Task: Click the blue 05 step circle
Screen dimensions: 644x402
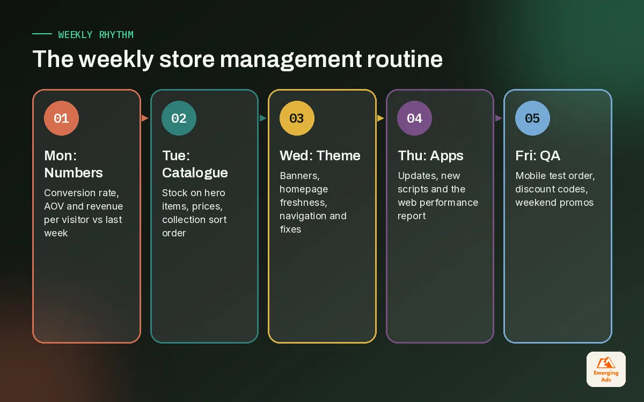Action: click(x=532, y=118)
